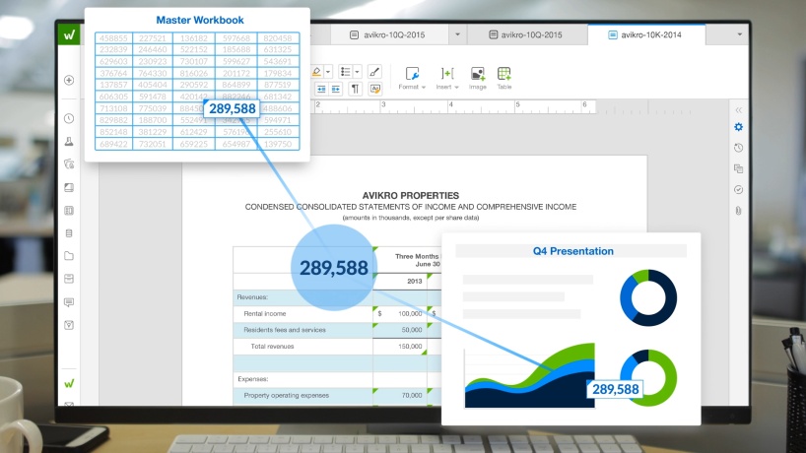Click the increase indent icon
806x453 pixels.
click(x=336, y=89)
